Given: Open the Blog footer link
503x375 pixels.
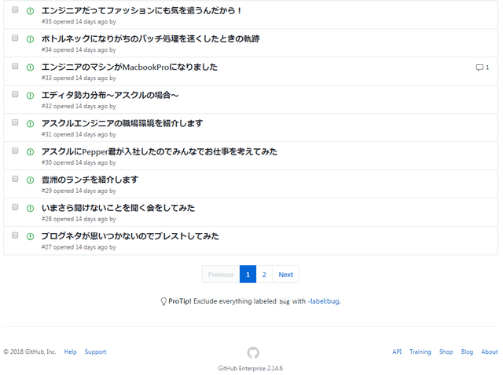Looking at the screenshot, I should (x=467, y=352).
